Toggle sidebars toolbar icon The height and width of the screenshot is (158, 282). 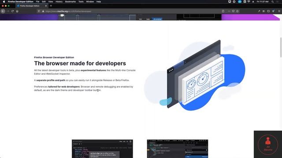pos(268,11)
